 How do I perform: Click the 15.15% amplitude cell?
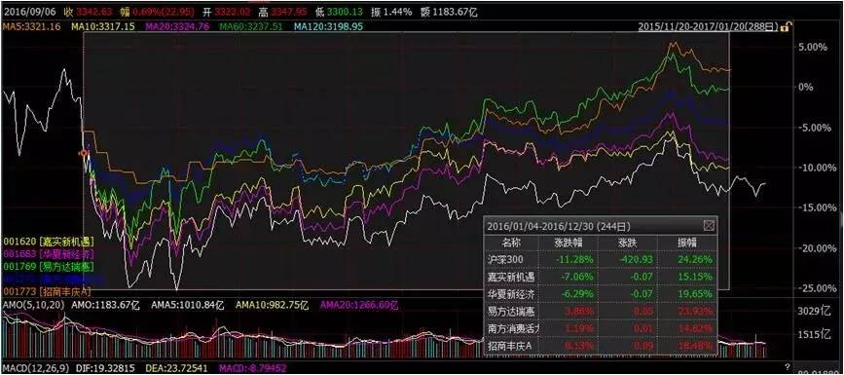696,277
